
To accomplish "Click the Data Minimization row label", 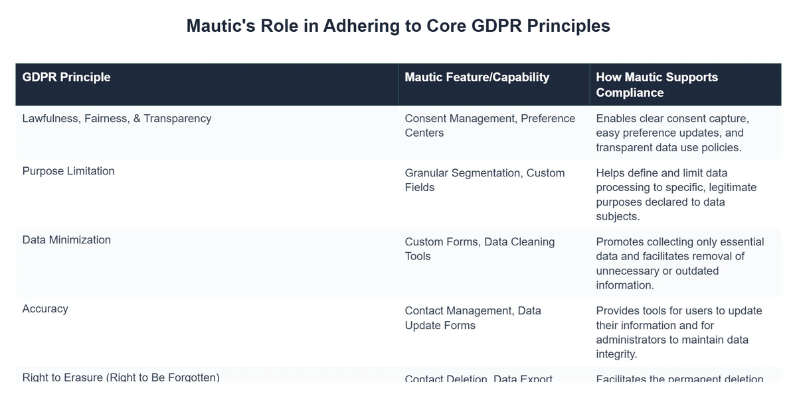I will [66, 239].
